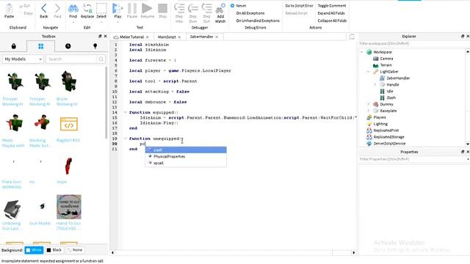Collapse the Workspace tree node

coord(362,52)
